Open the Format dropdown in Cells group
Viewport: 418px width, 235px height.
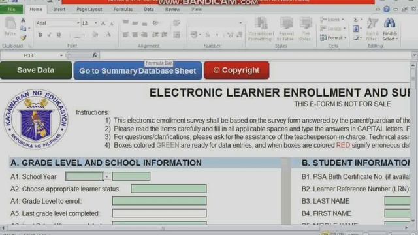pyautogui.click(x=333, y=38)
